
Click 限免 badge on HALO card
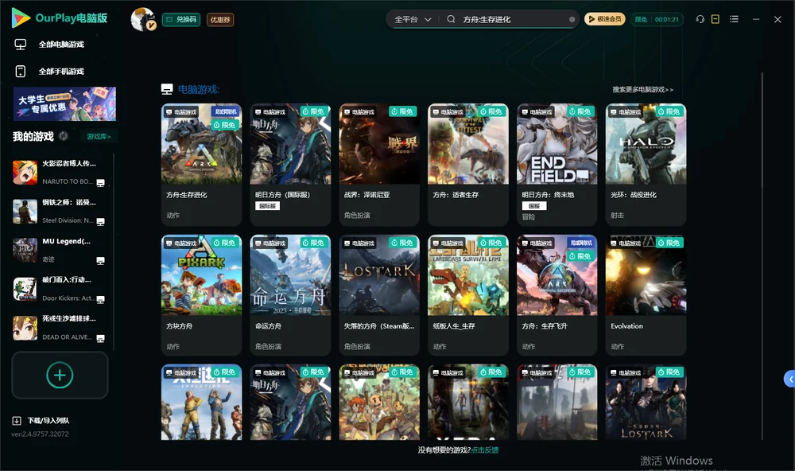(669, 111)
